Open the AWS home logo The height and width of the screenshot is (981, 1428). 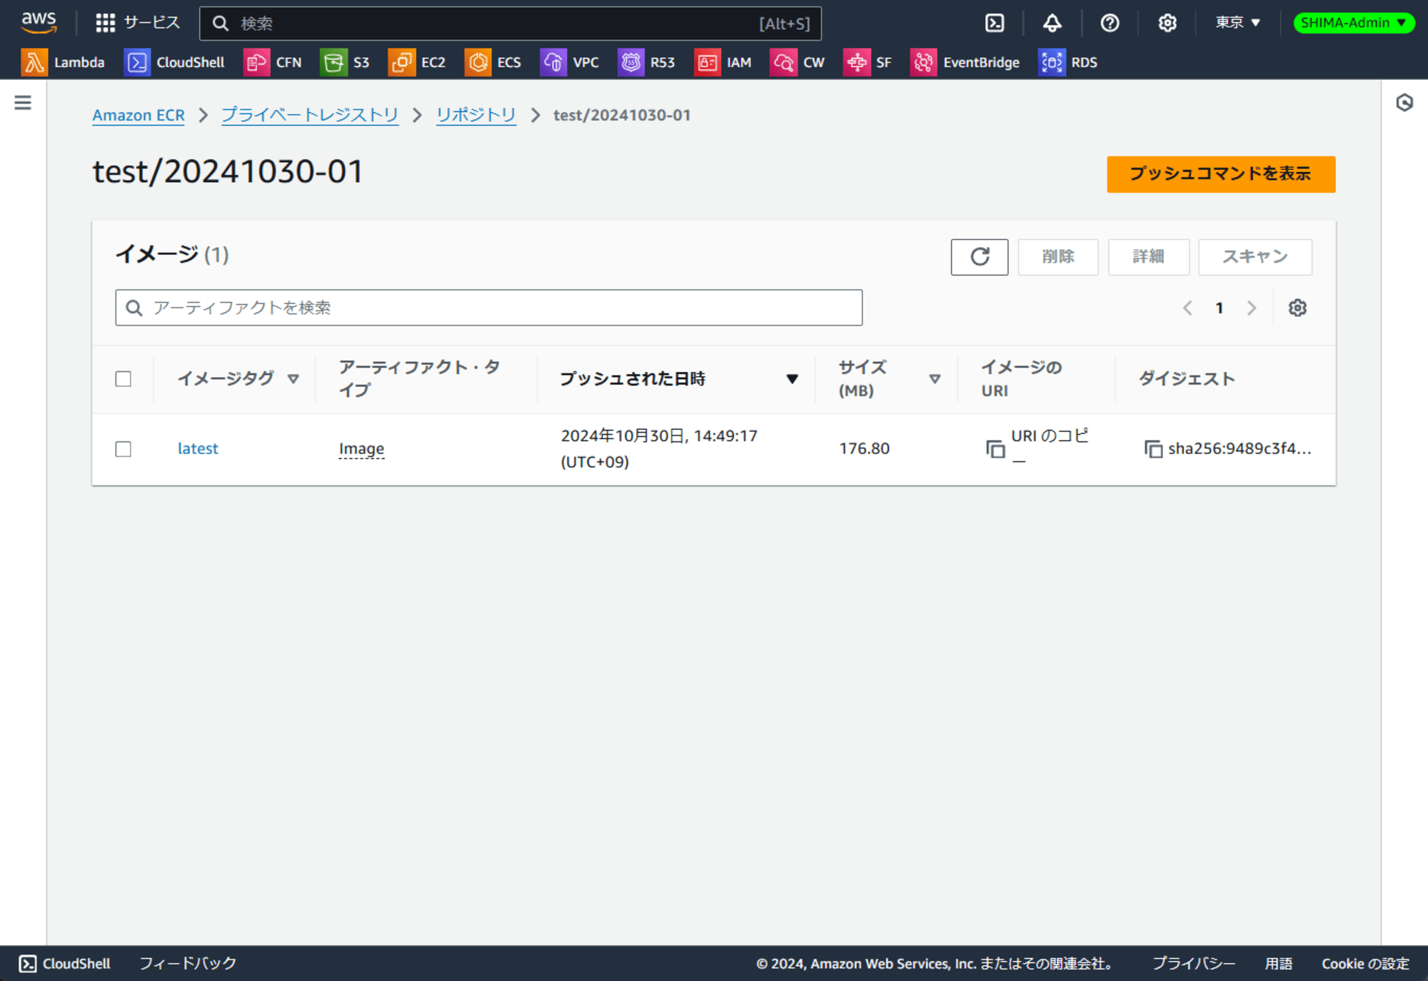[x=39, y=23]
